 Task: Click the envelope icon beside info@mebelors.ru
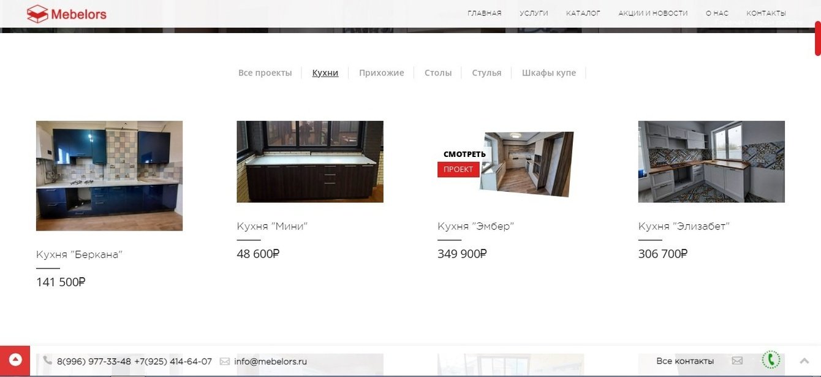tap(224, 361)
